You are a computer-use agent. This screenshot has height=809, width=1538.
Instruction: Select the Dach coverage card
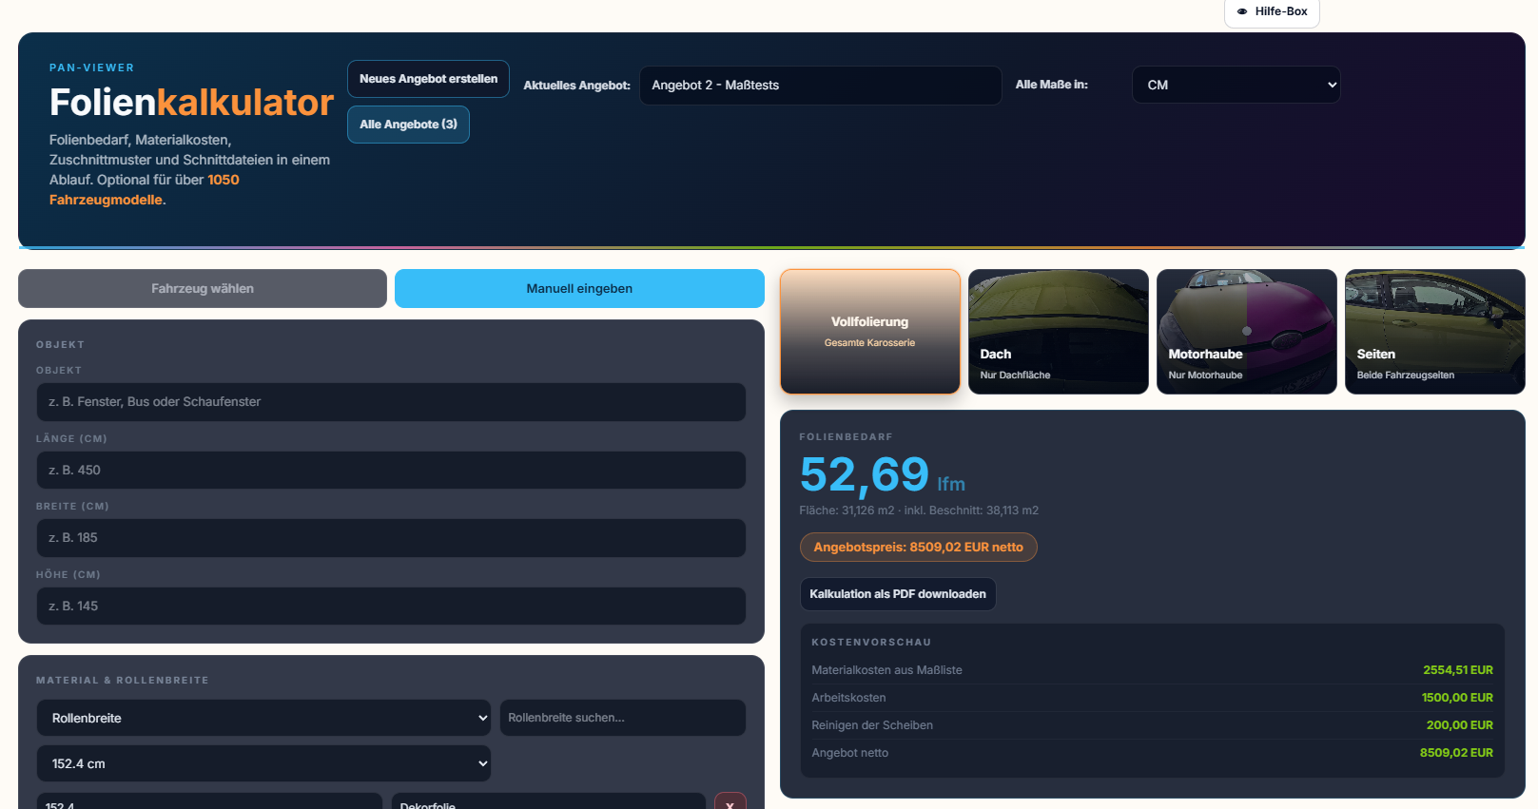point(1058,332)
